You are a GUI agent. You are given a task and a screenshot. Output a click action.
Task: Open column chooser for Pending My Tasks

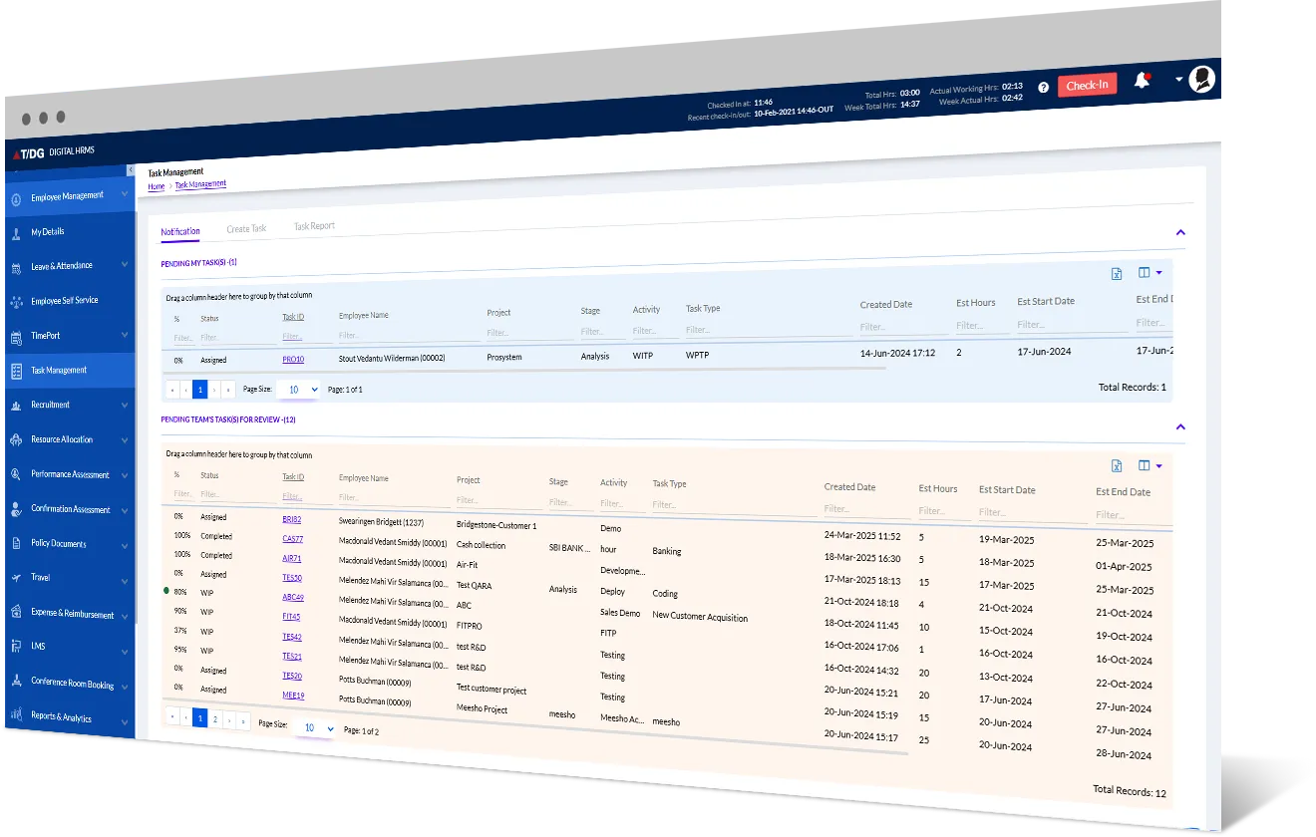(1150, 272)
